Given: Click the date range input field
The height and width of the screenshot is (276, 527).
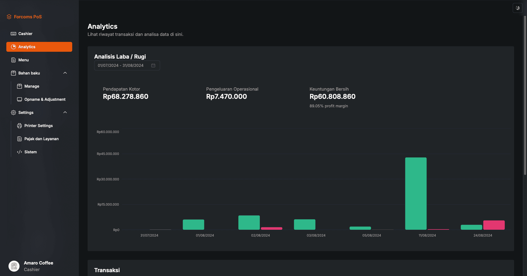Looking at the screenshot, I should pos(121,65).
